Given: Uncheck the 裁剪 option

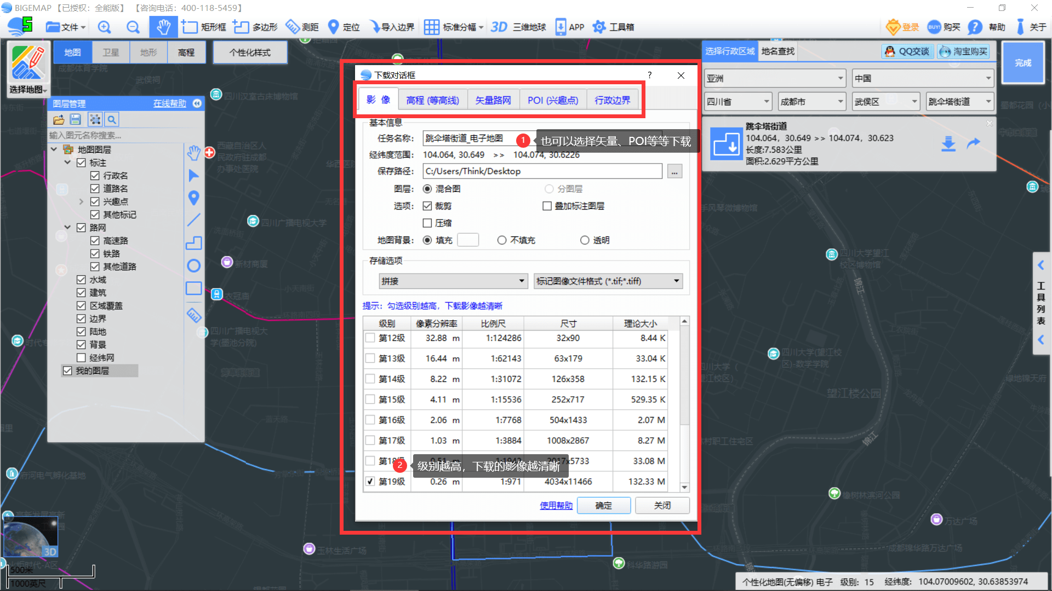Looking at the screenshot, I should (x=427, y=206).
